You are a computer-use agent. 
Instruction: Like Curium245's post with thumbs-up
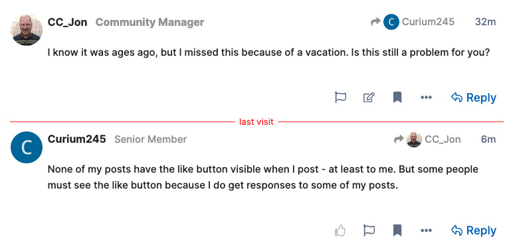click(x=340, y=230)
